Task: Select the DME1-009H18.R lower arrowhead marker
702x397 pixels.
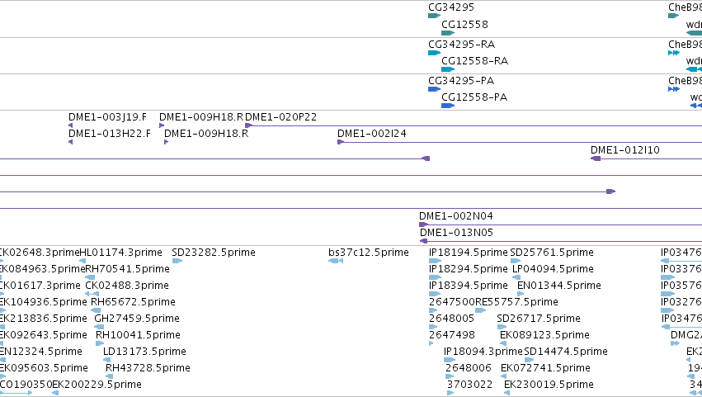Action: [x=166, y=142]
